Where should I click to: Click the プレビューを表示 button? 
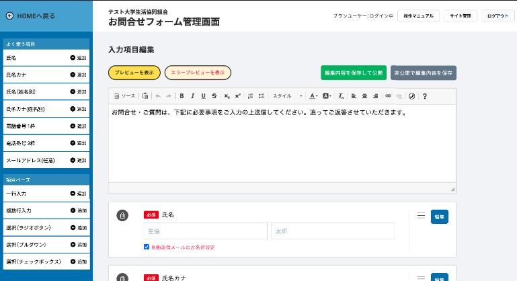(134, 73)
